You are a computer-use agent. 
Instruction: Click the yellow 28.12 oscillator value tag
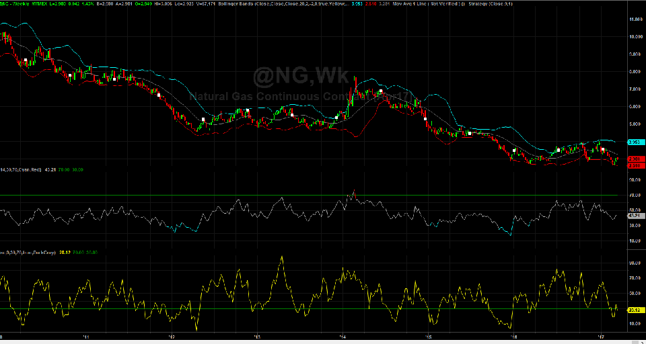633,310
